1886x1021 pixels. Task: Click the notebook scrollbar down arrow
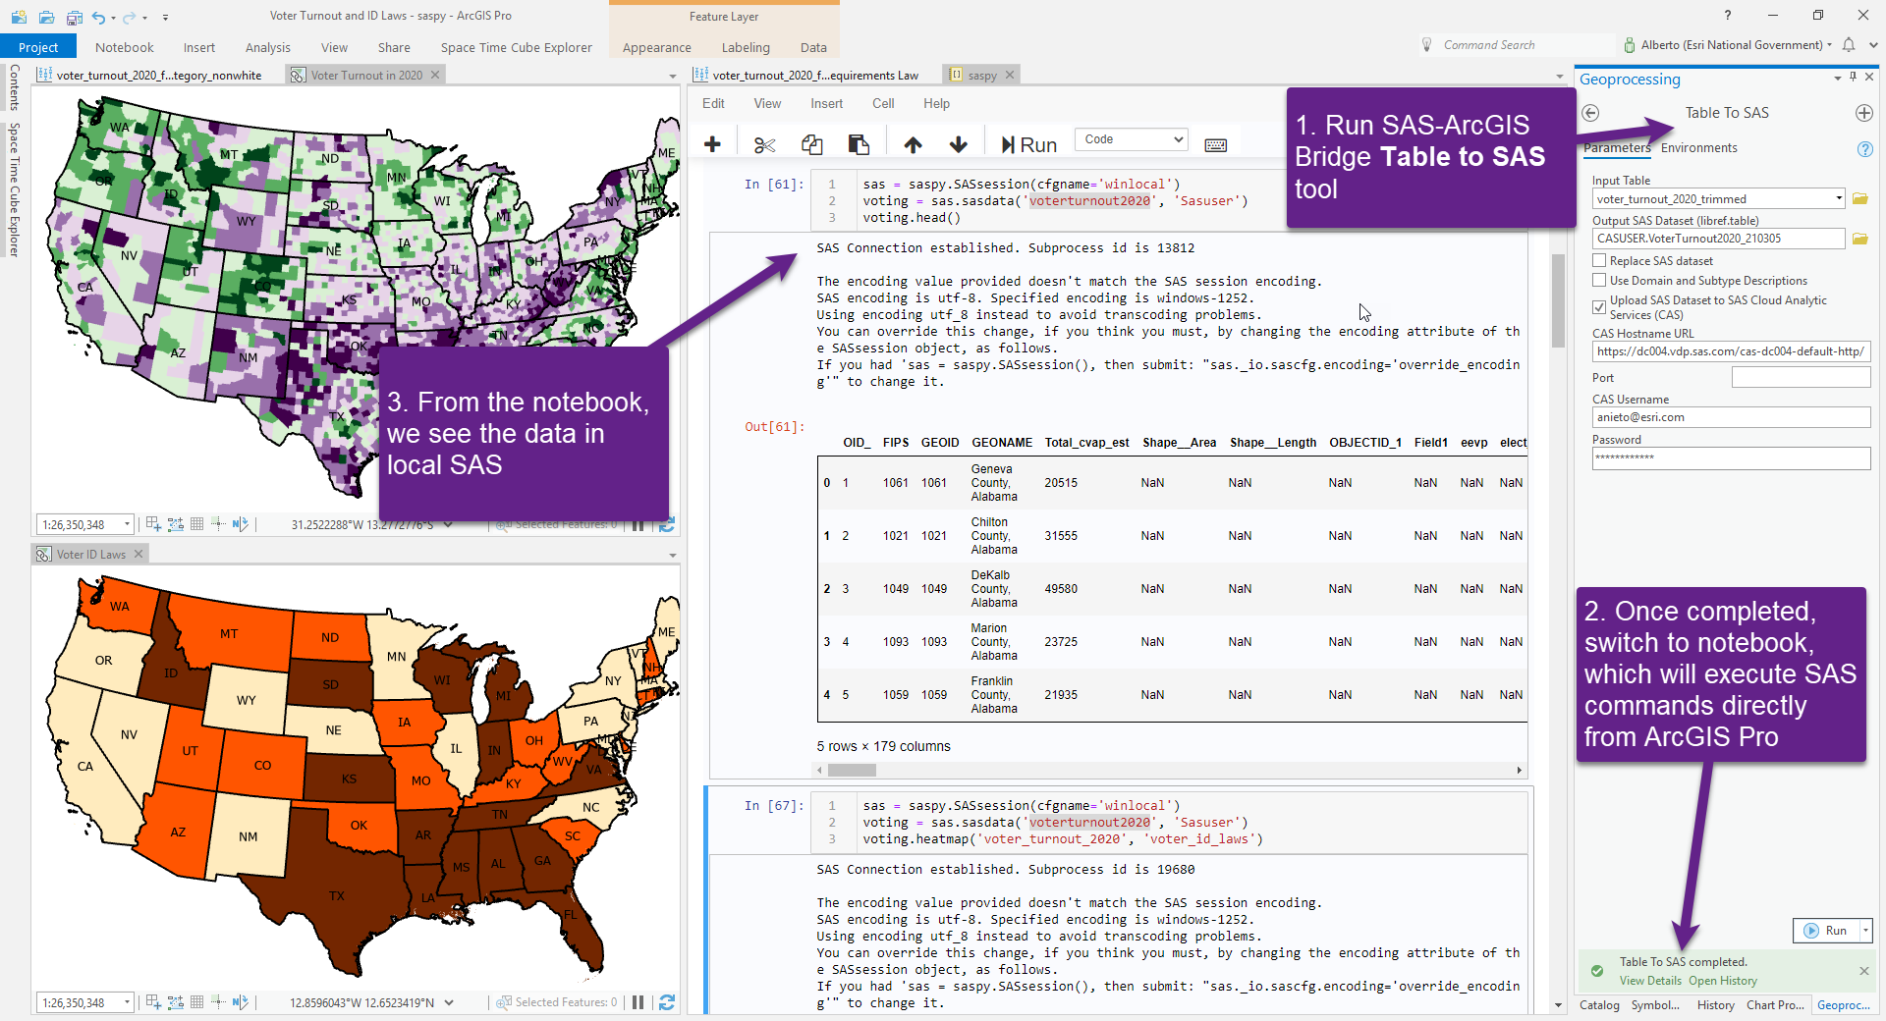coord(1558,1005)
